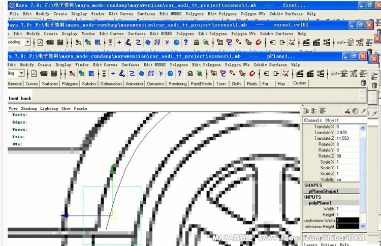Open Channels menu in channel box
The width and height of the screenshot is (381, 246).
click(x=313, y=120)
